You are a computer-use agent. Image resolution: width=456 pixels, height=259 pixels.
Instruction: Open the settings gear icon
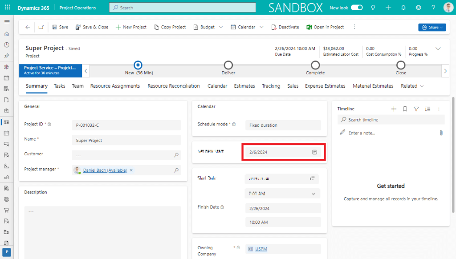[x=418, y=8]
